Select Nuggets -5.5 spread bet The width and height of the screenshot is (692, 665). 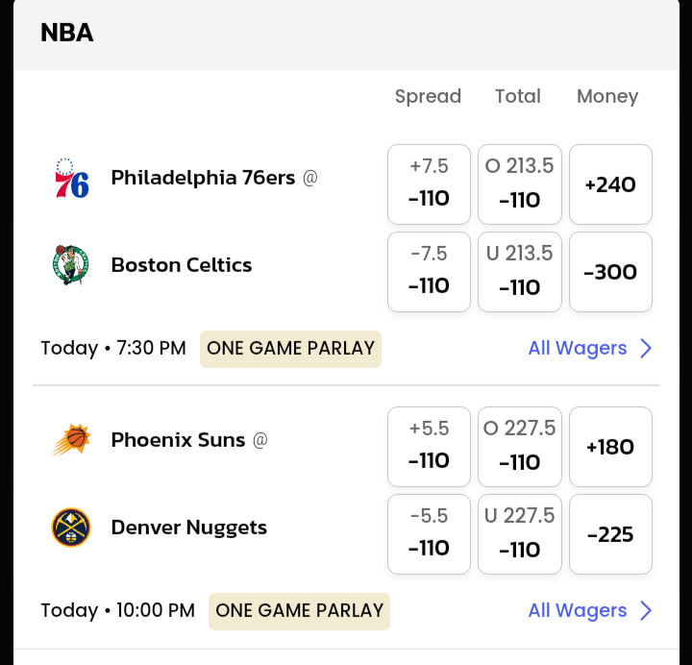[429, 533]
